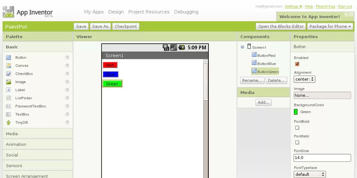Expand the Sensors palette section
This screenshot has width=357, height=178.
pyautogui.click(x=38, y=166)
